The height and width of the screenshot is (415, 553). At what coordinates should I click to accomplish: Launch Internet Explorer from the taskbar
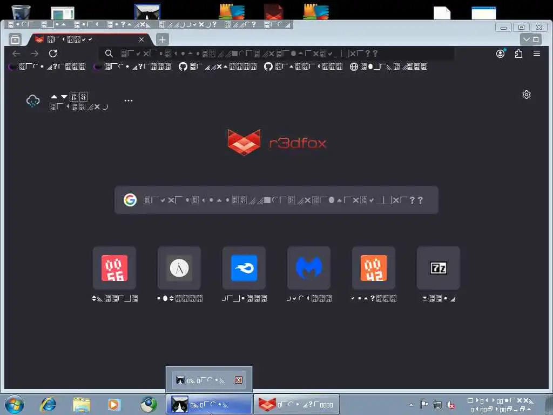(48, 404)
